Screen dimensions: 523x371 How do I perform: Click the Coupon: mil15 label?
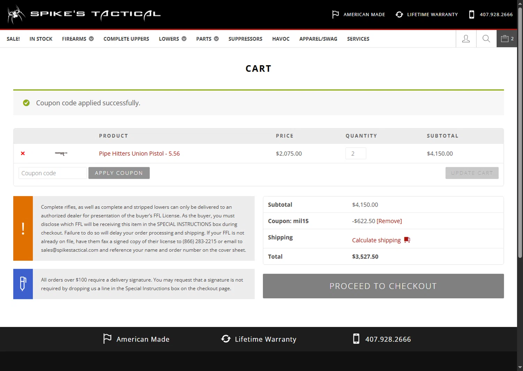click(288, 221)
